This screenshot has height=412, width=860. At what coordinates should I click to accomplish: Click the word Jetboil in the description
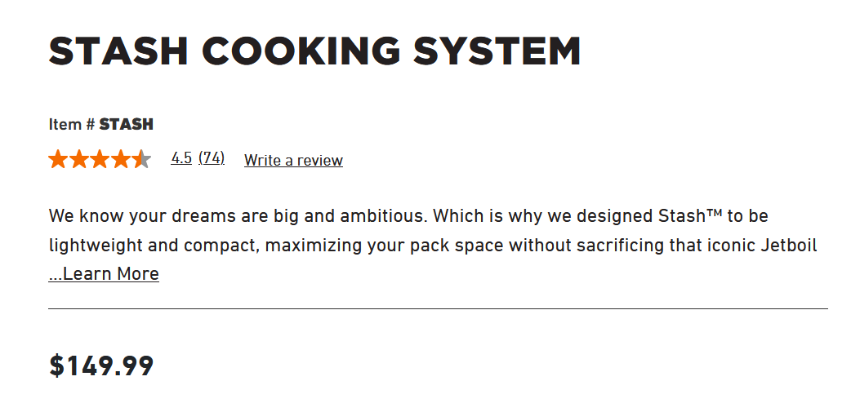click(x=787, y=246)
